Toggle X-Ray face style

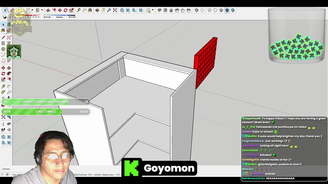(197, 10)
